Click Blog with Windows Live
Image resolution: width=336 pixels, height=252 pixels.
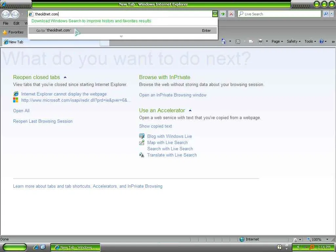170,136
